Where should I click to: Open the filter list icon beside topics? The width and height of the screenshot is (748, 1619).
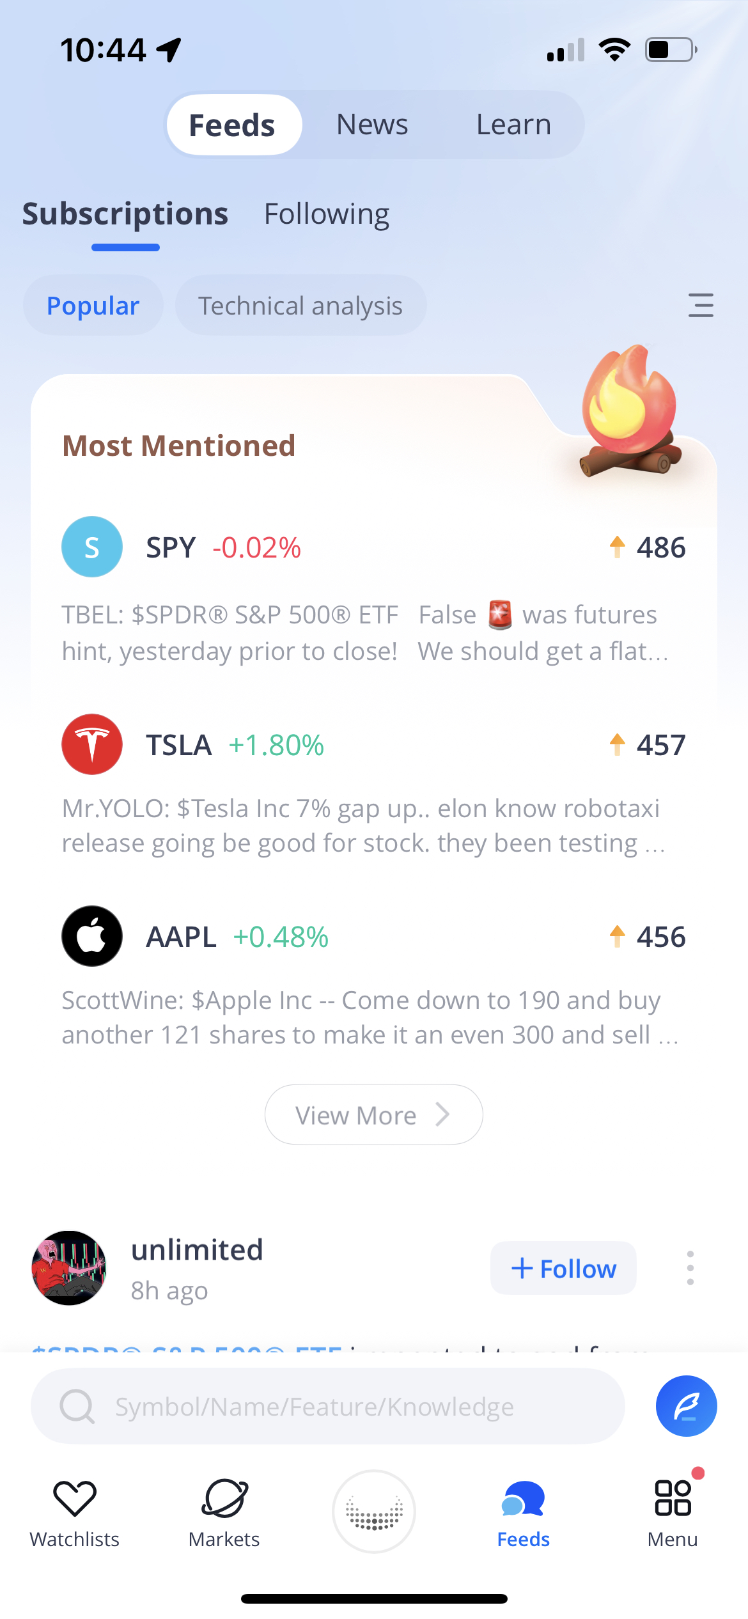(x=701, y=306)
